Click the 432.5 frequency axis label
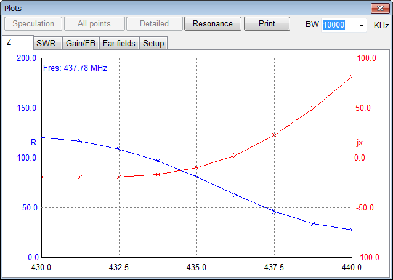The image size is (393, 280). click(119, 267)
